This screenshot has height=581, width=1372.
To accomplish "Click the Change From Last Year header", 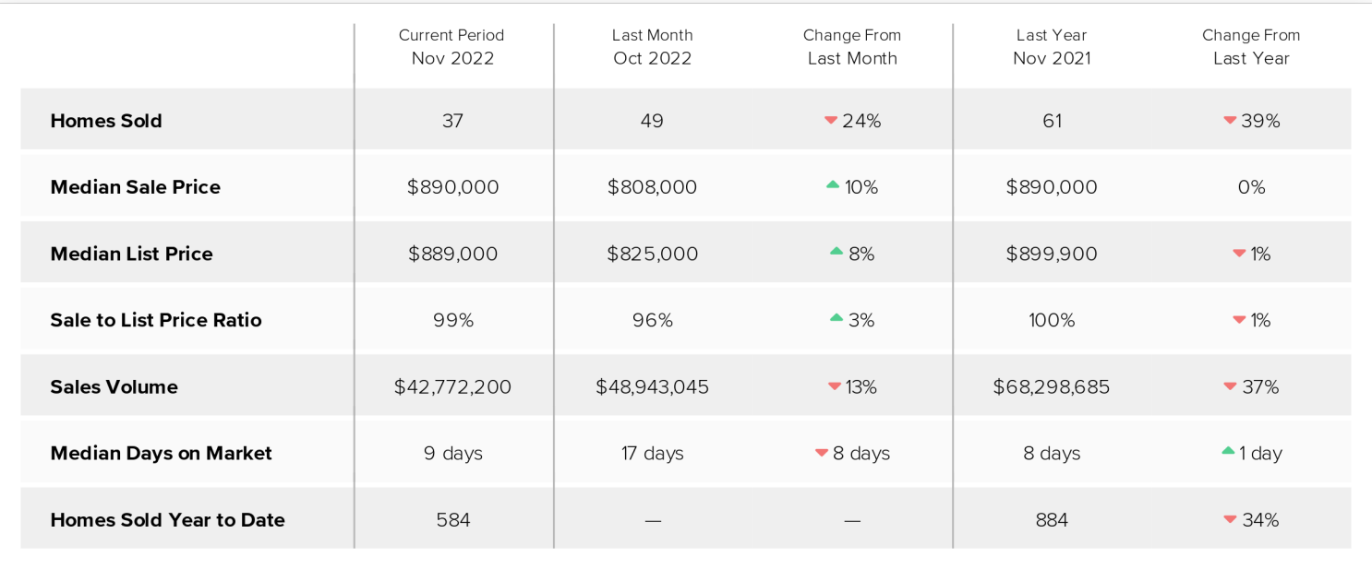I will (x=1251, y=47).
